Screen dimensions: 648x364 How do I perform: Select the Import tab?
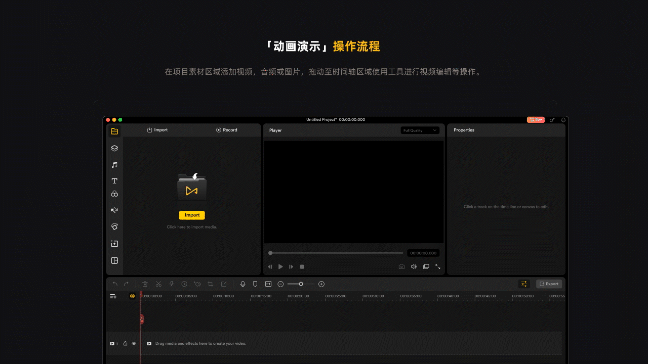157,130
